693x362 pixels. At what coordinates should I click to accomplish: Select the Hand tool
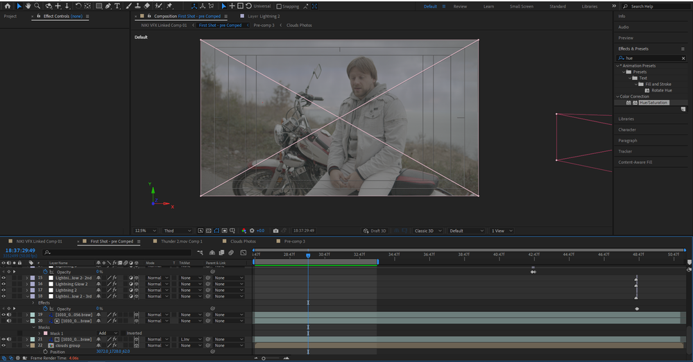[x=28, y=6]
